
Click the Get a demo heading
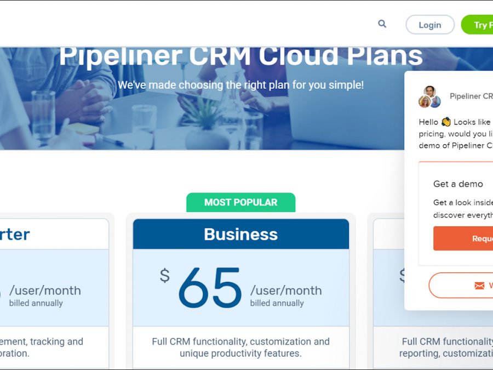tap(458, 184)
